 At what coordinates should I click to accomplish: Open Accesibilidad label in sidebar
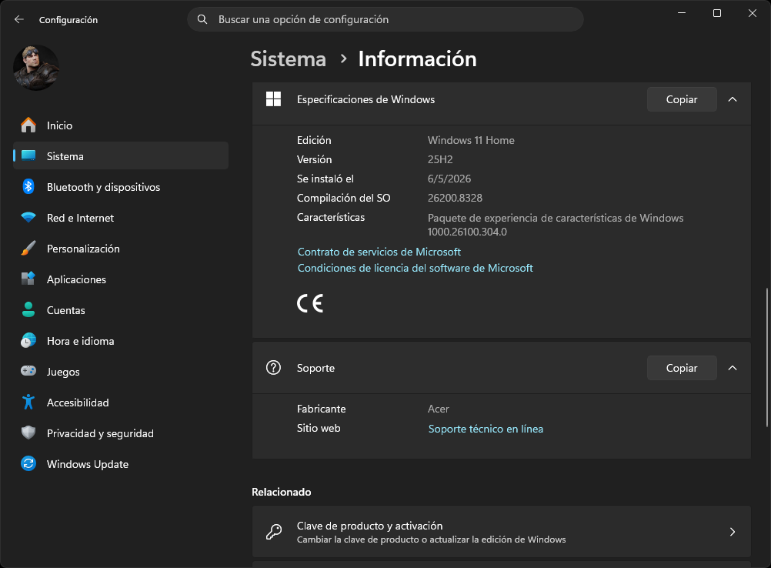pyautogui.click(x=78, y=403)
